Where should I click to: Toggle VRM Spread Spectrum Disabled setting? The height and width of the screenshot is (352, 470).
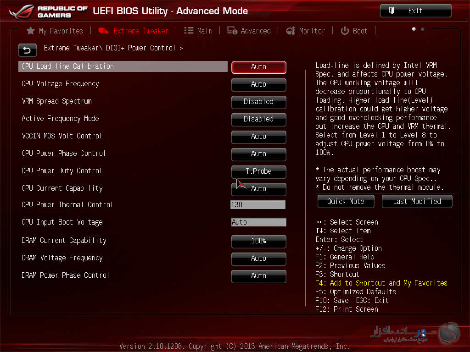coord(258,102)
